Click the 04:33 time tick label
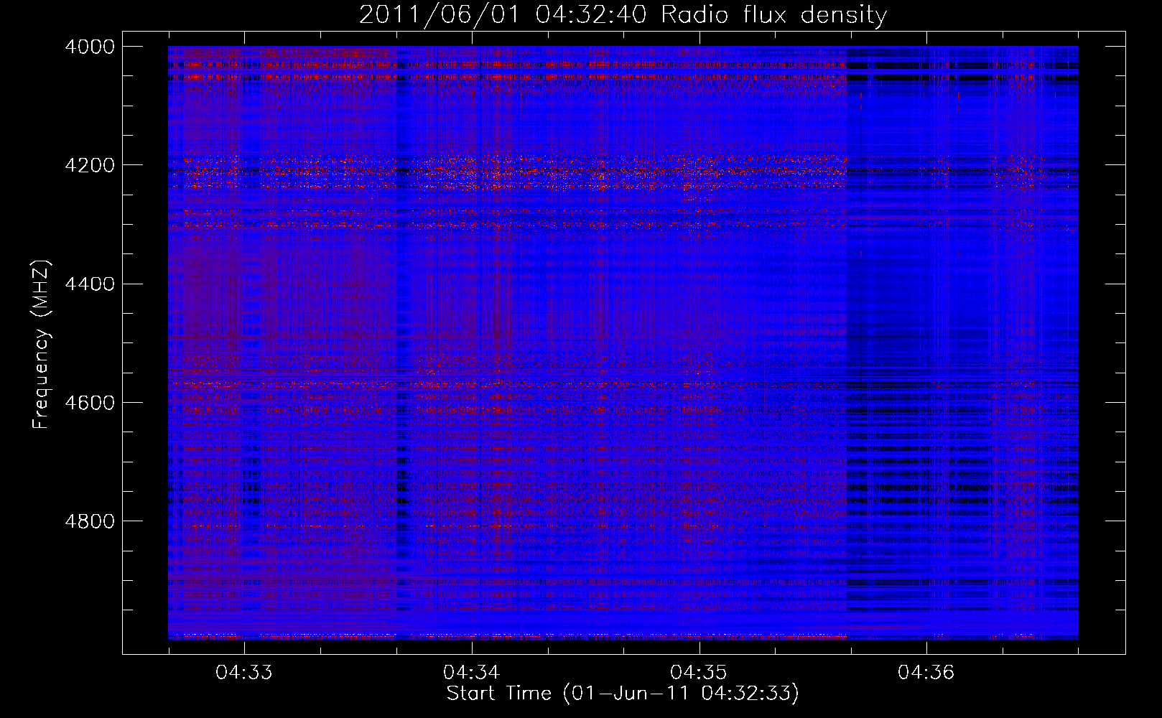The image size is (1162, 718). [x=244, y=672]
